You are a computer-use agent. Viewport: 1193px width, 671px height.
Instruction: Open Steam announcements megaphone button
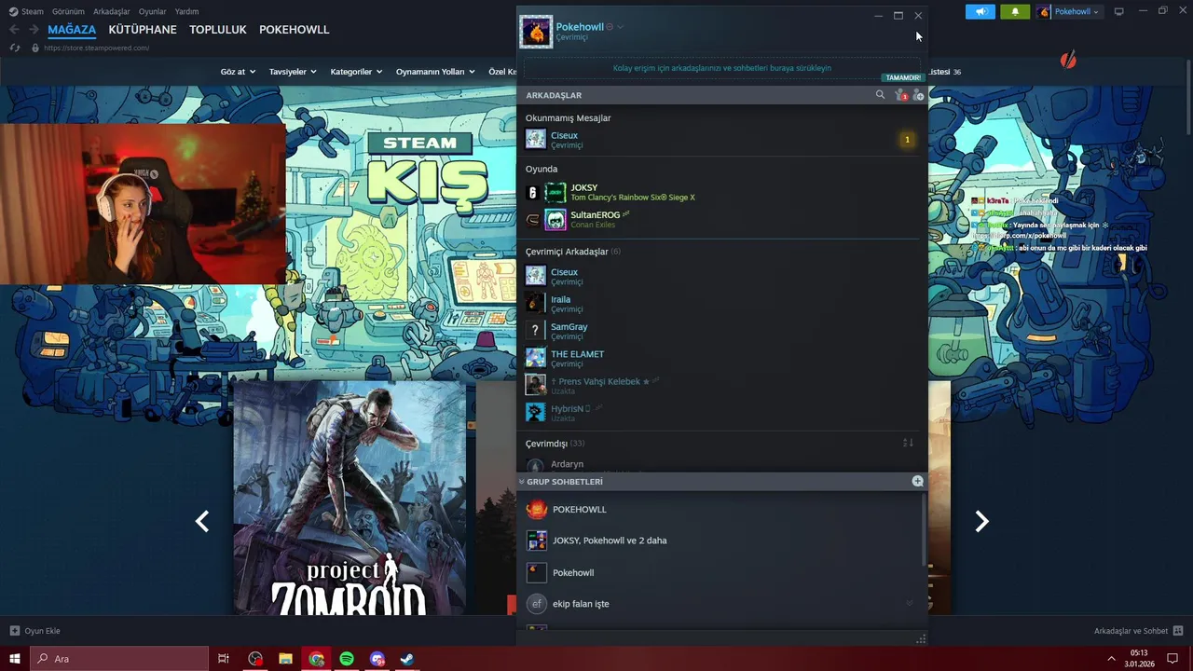980,11
